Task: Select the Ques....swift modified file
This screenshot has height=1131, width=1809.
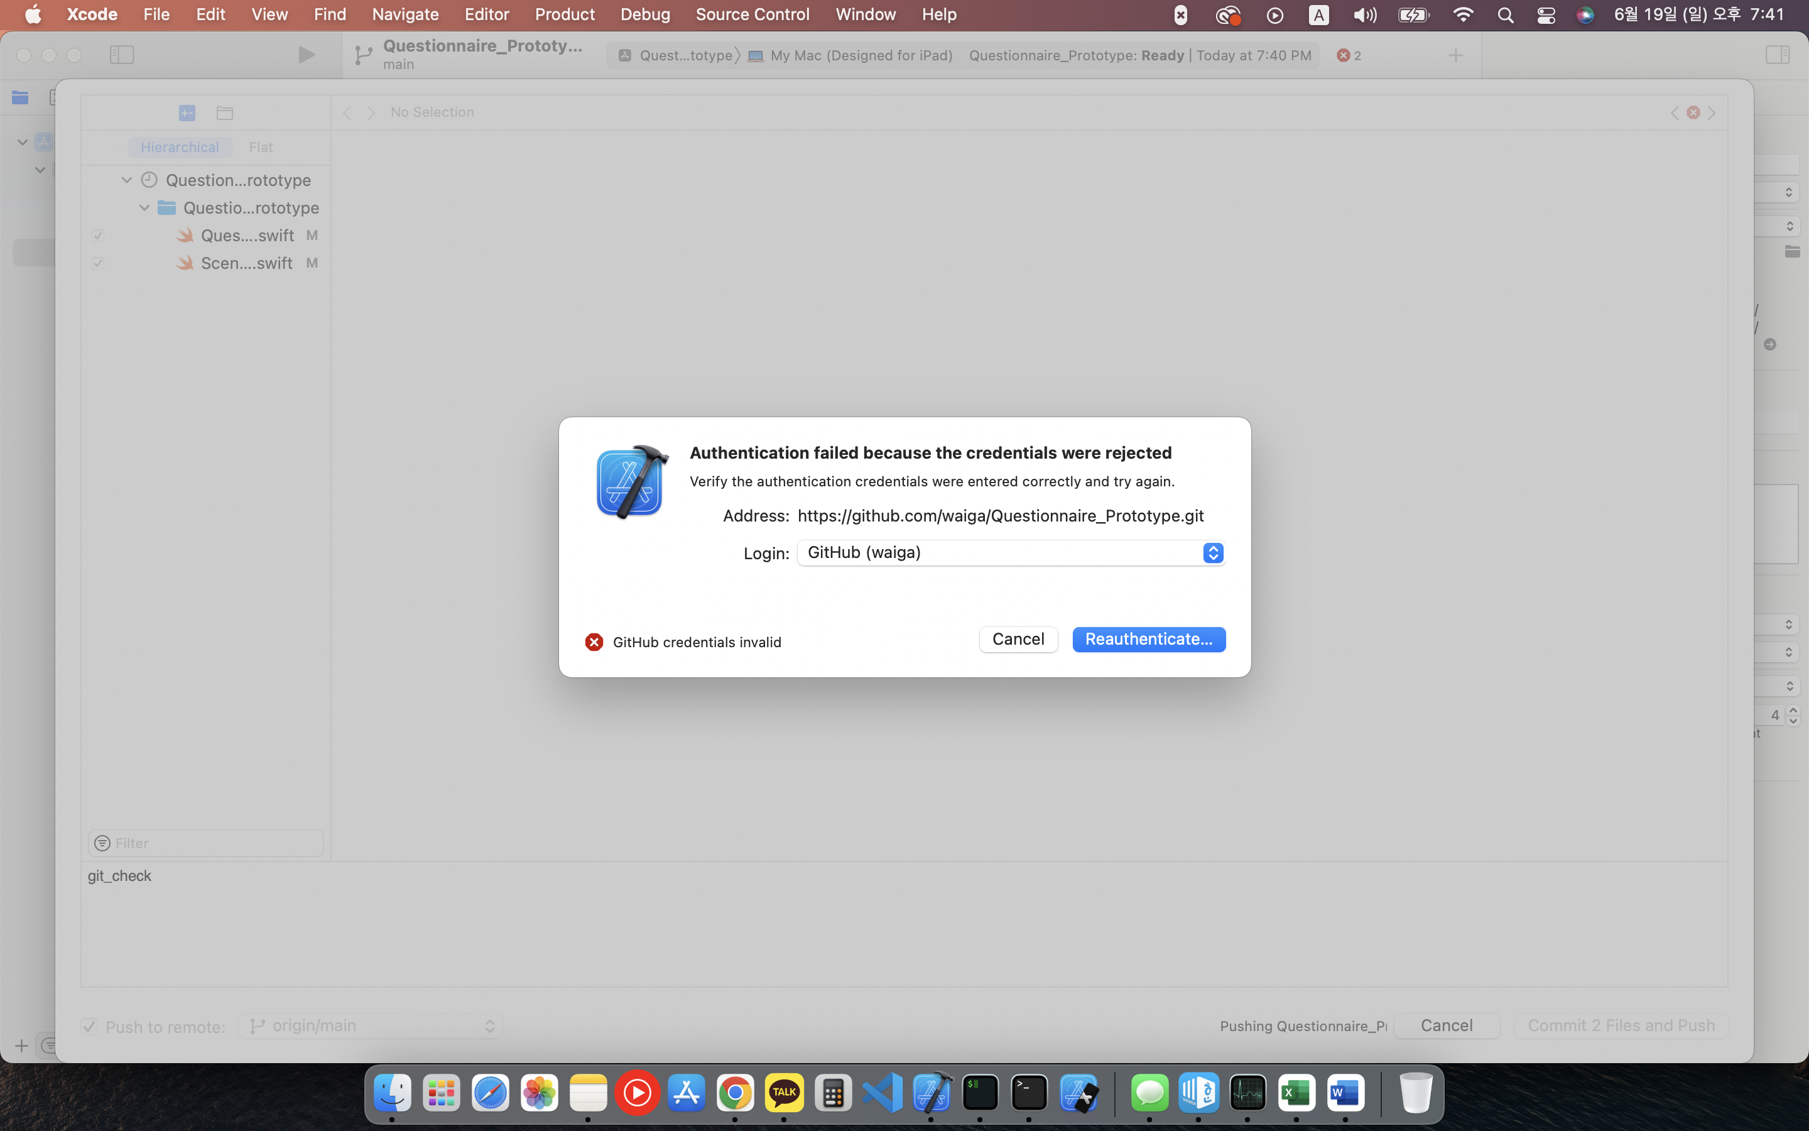Action: 247,236
